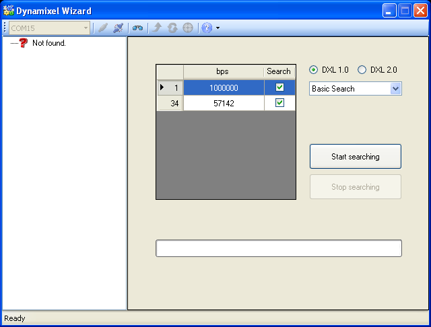Click the red question mark icon
Image resolution: width=431 pixels, height=327 pixels.
[24, 43]
